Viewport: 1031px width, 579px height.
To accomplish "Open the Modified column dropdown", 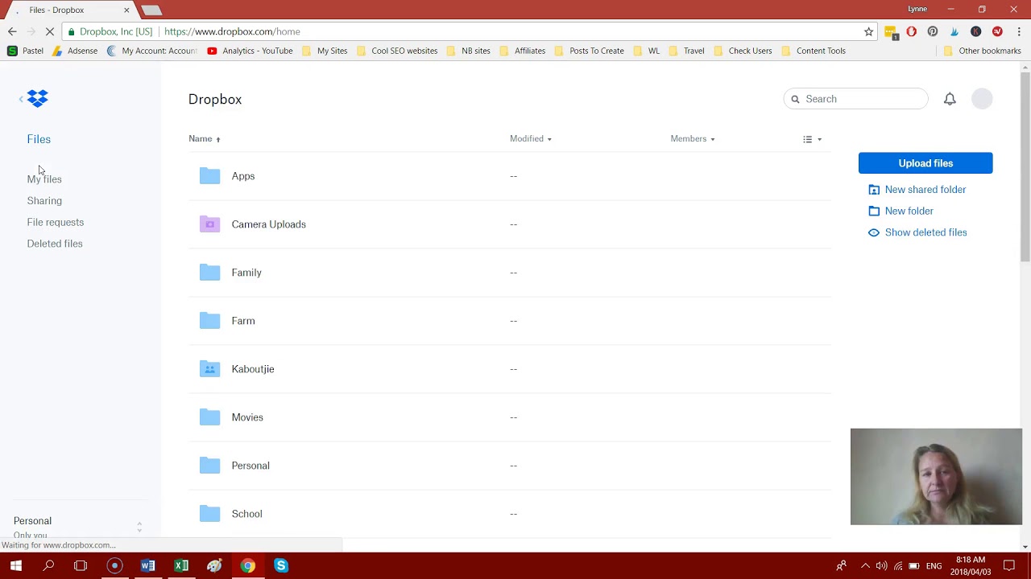I will point(531,139).
